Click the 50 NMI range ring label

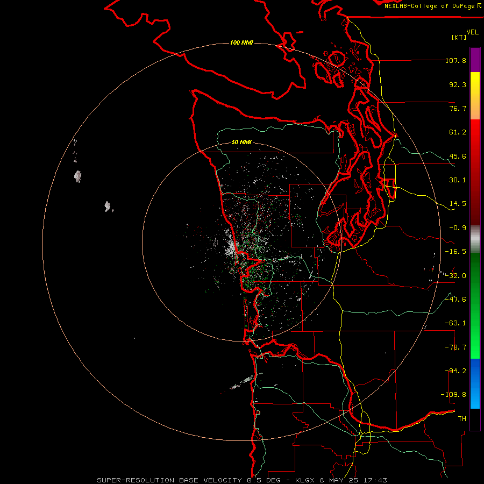pos(241,143)
